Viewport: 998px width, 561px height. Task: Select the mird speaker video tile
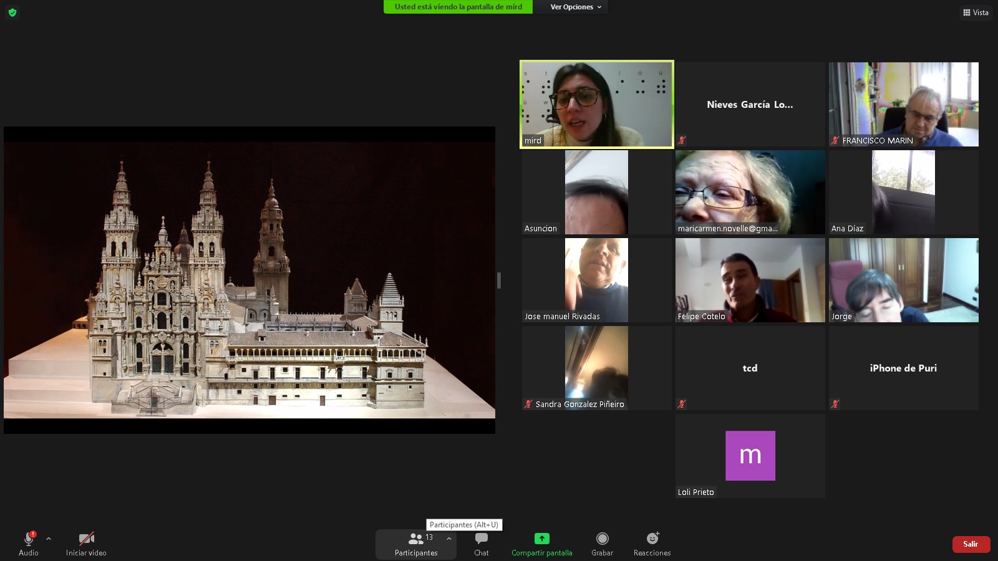(597, 104)
